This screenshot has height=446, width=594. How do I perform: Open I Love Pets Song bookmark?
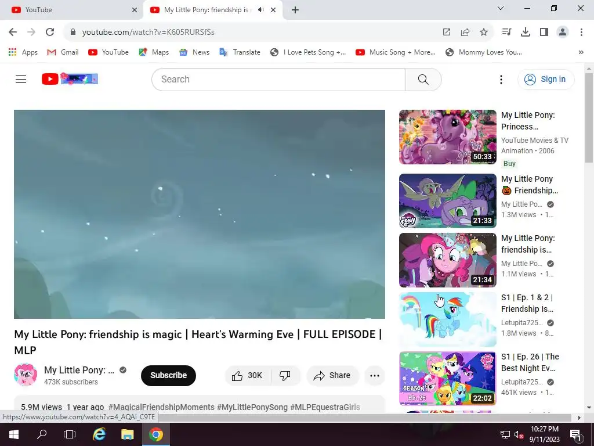(308, 52)
